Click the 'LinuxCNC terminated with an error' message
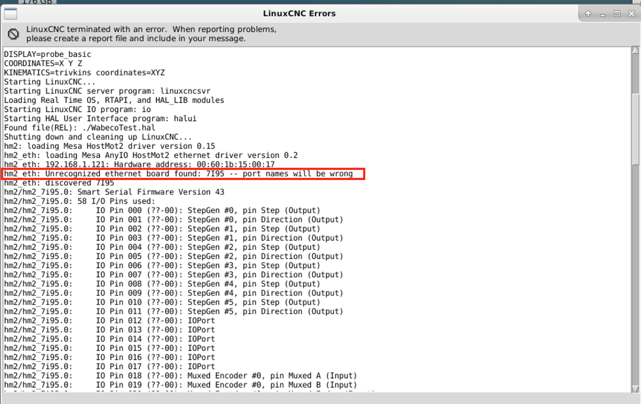The image size is (641, 404). (x=151, y=29)
